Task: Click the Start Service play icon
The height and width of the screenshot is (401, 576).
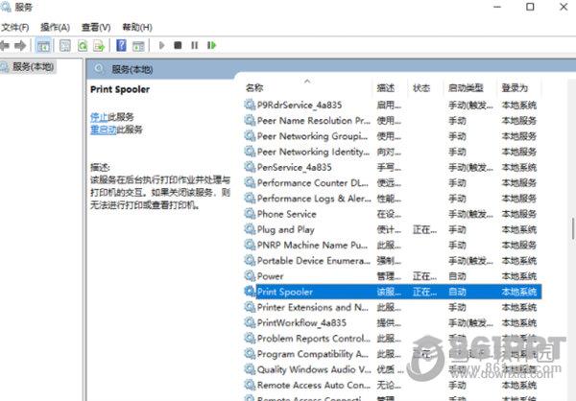Action: 161,45
